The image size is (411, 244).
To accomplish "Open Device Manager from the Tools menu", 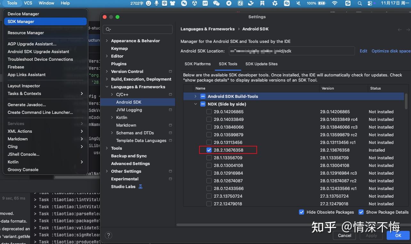I will pyautogui.click(x=23, y=14).
